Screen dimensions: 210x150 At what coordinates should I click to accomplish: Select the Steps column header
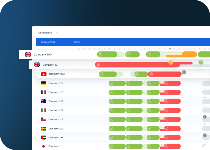[x=77, y=42]
